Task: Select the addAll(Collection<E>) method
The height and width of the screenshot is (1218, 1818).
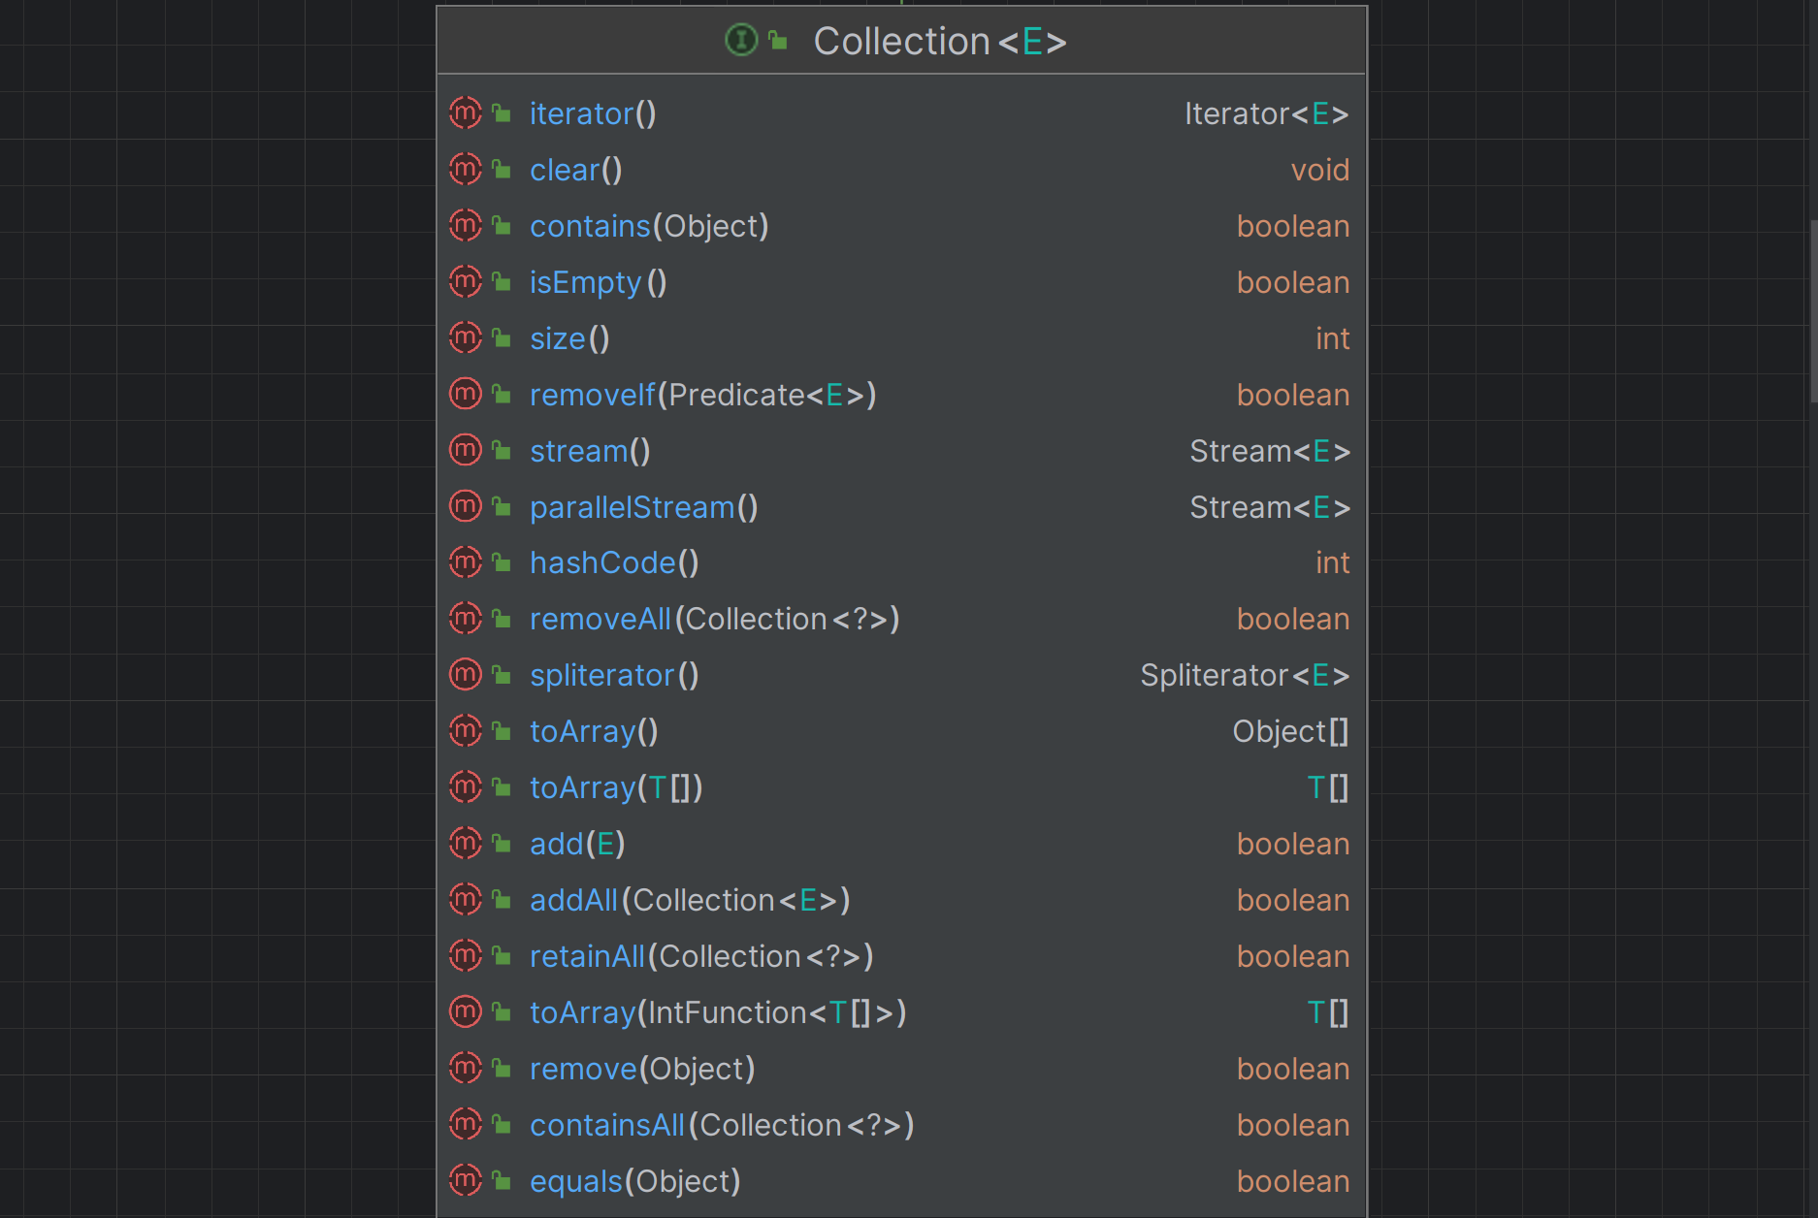Action: point(690,901)
